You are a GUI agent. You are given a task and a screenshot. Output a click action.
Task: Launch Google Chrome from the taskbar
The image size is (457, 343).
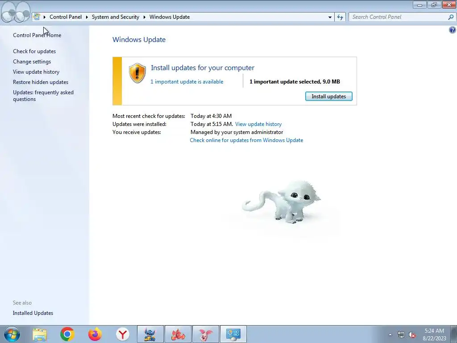tap(67, 334)
